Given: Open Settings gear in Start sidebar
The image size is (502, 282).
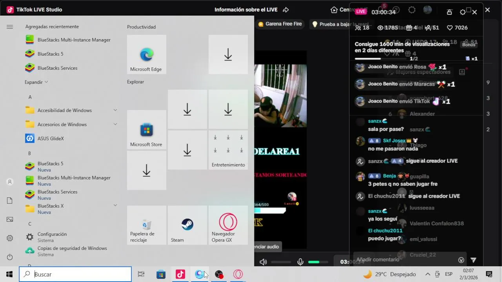Looking at the screenshot, I should tap(10, 238).
